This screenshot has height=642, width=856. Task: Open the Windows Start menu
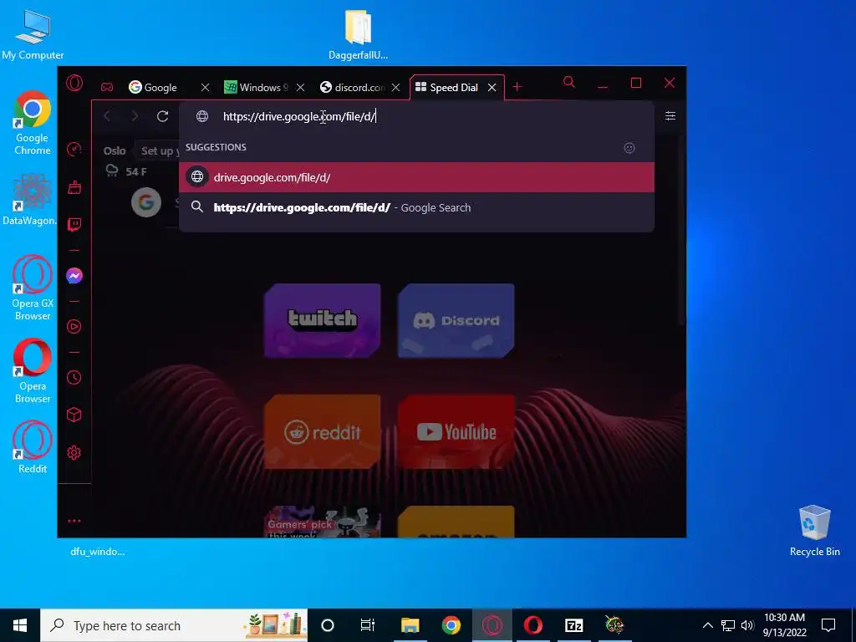tap(20, 625)
